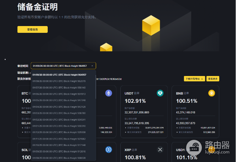This screenshot has height=162, width=236.
Task: Toggle the audit dropdown caret arrow
Action: click(x=92, y=66)
